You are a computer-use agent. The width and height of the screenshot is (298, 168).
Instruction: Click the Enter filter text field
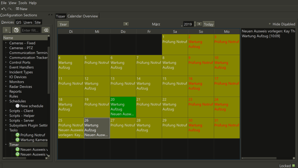click(31, 30)
